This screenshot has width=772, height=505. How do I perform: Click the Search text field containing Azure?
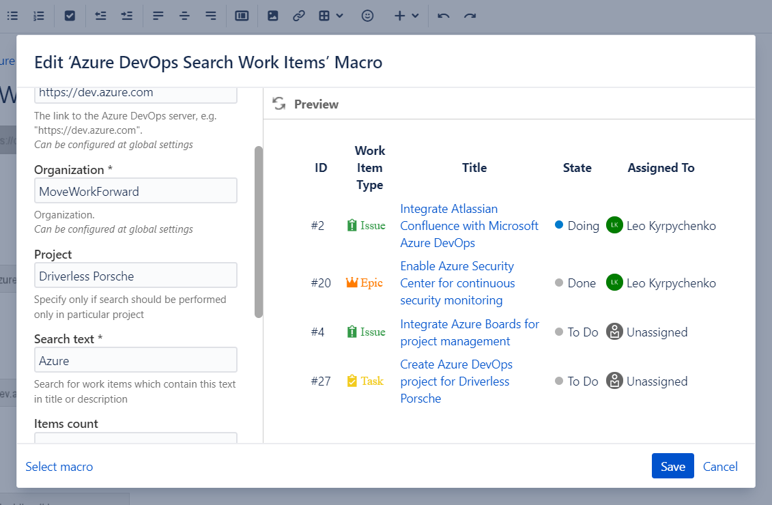(x=136, y=360)
